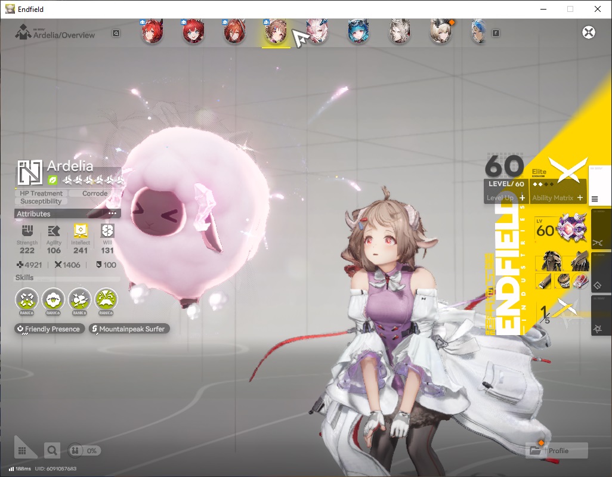Viewport: 612px width, 477px height.
Task: Expand Attributes details with three-dots
Action: pos(112,213)
